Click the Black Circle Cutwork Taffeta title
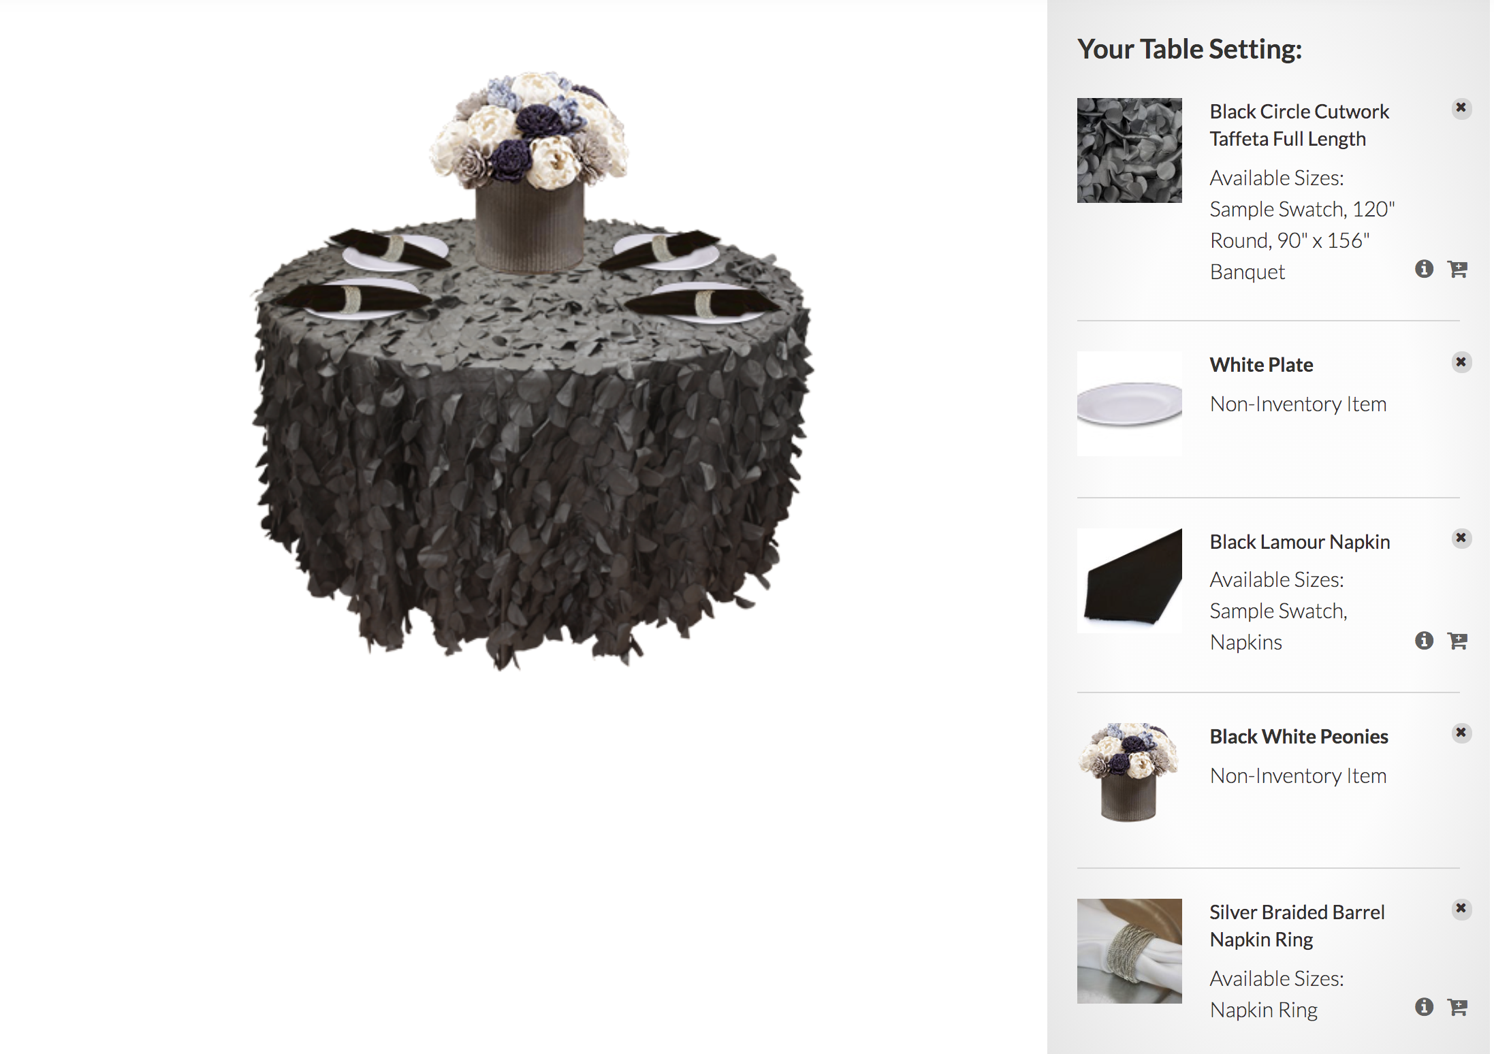Viewport: 1494px width, 1054px height. tap(1299, 125)
